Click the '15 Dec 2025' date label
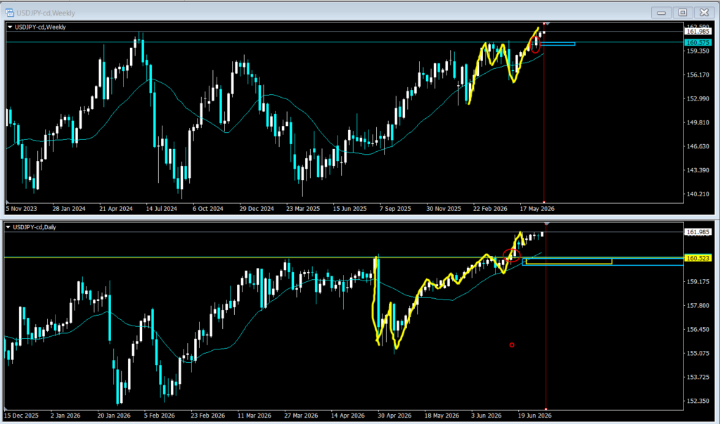The image size is (720, 424). click(22, 416)
